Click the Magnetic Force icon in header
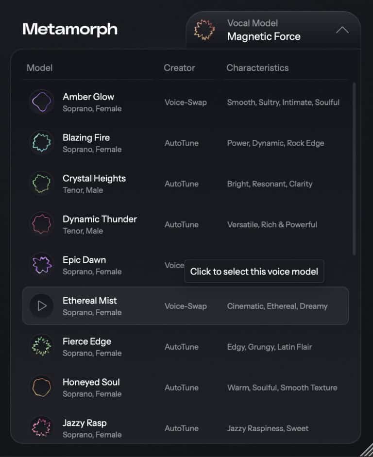 (204, 30)
